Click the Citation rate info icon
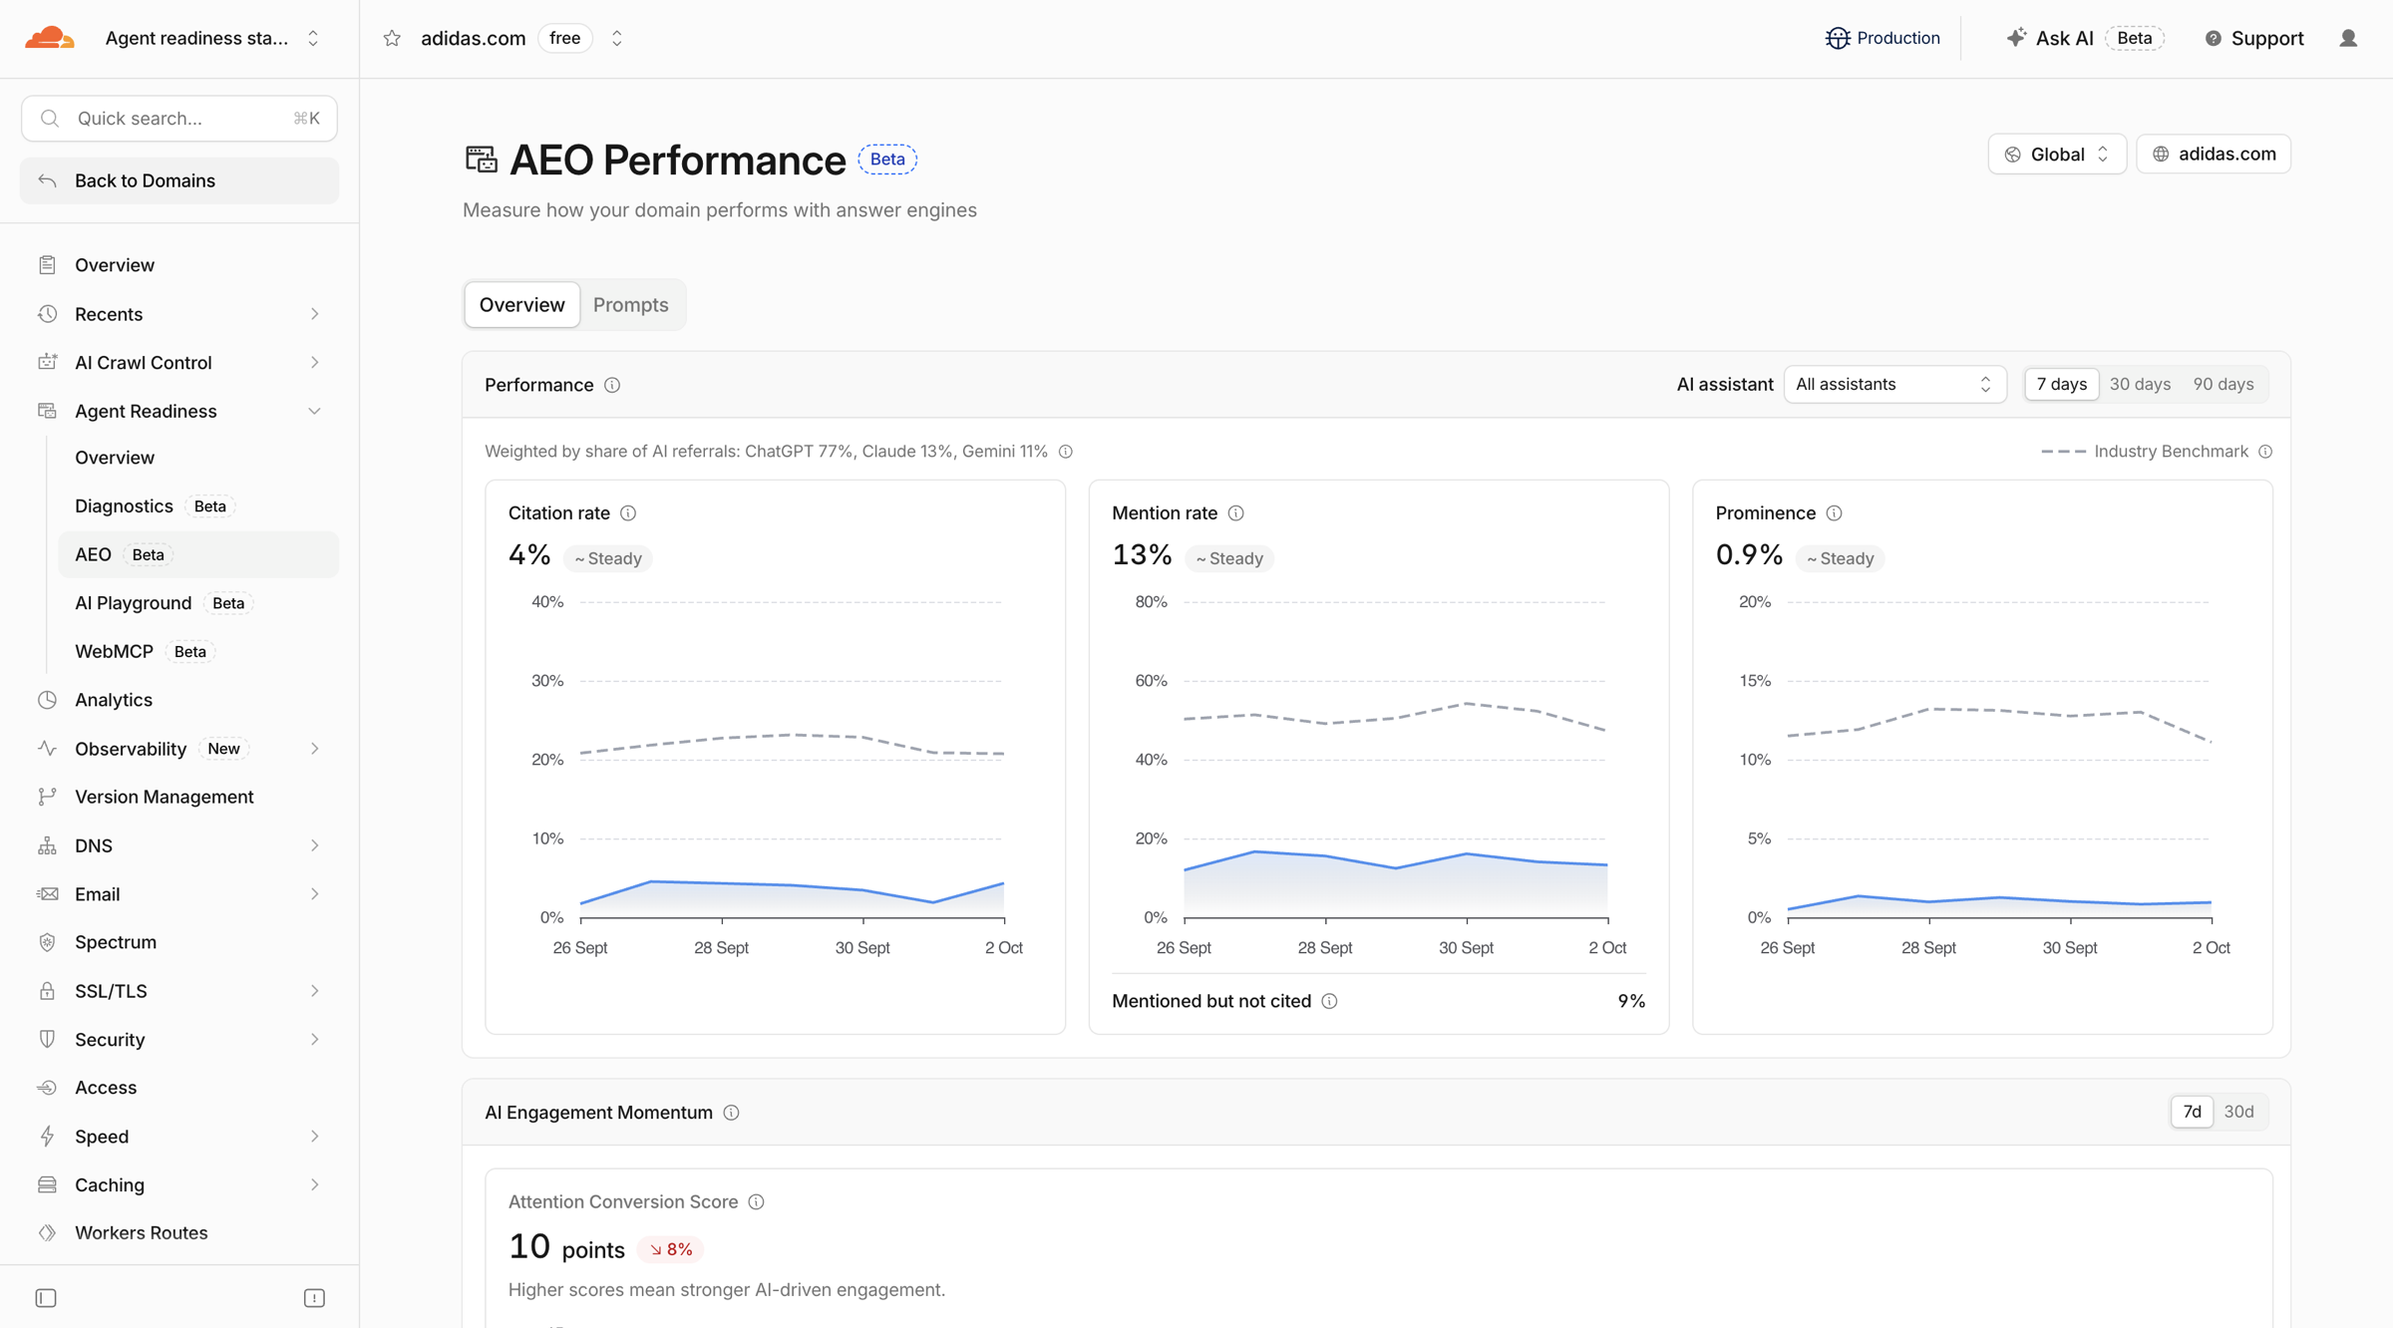 [628, 513]
